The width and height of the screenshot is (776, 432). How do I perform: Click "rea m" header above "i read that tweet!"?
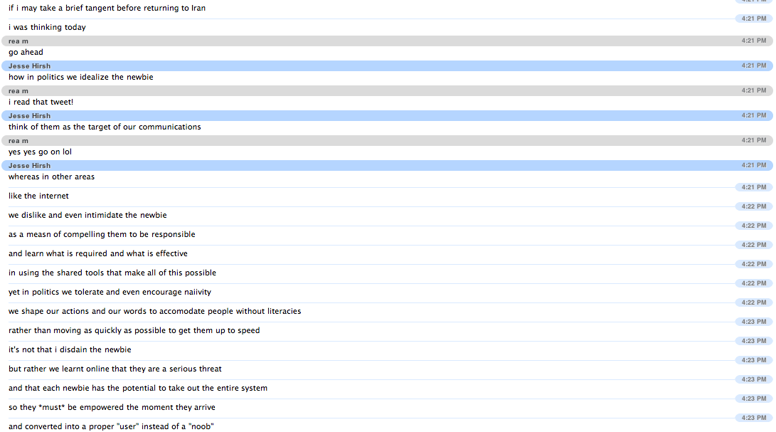(x=18, y=91)
